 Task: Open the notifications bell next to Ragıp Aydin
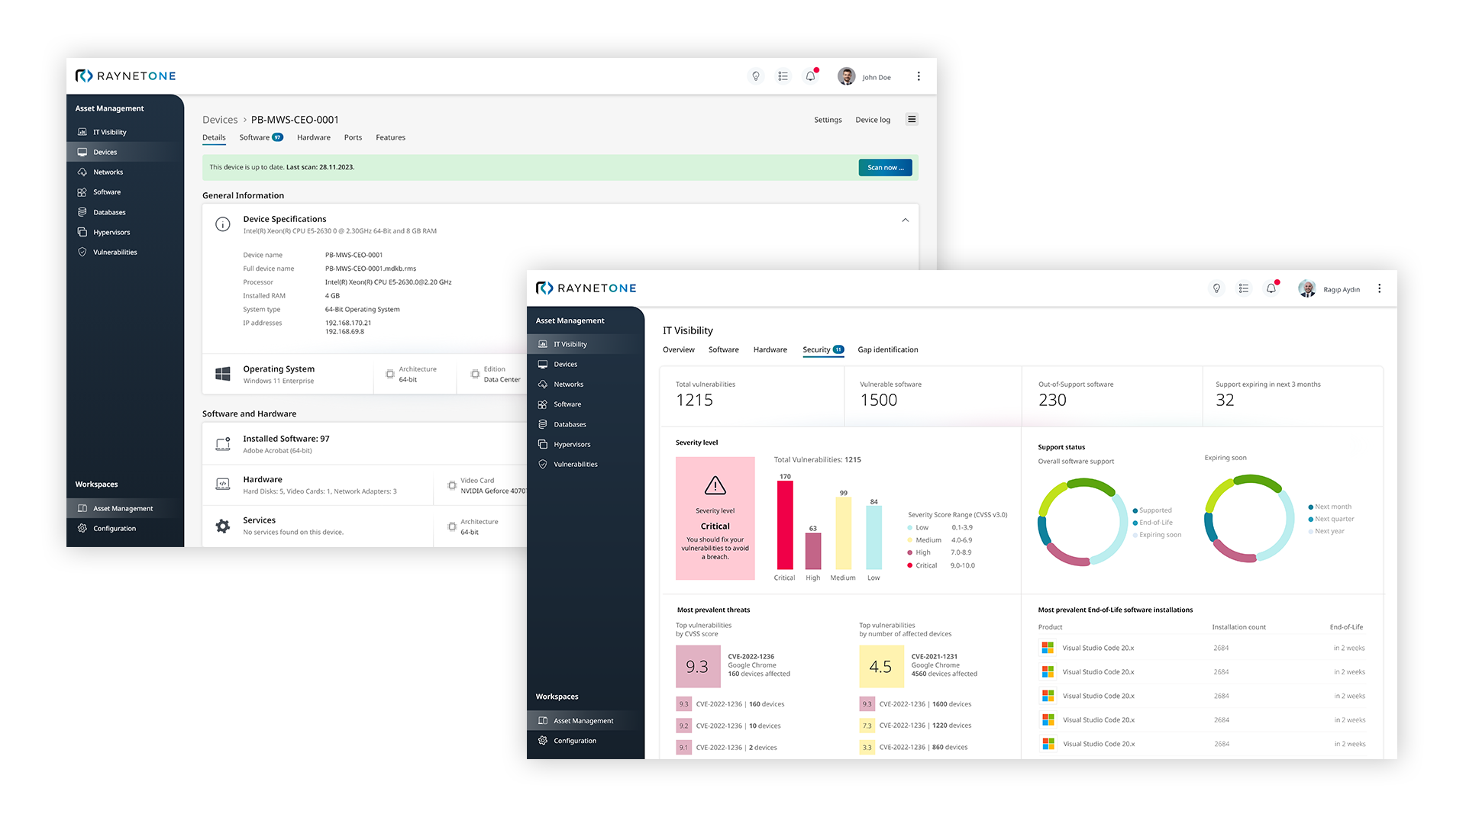coord(1271,288)
